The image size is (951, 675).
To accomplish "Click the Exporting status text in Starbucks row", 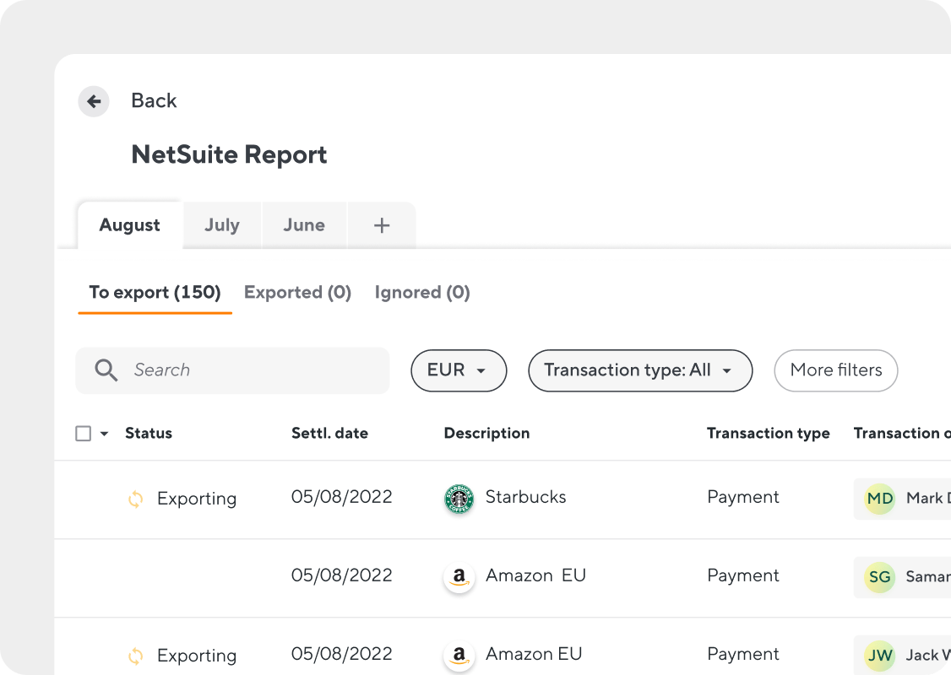I will [x=197, y=499].
